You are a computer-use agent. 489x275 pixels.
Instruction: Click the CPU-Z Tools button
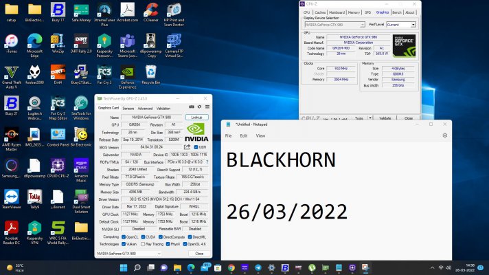point(359,118)
